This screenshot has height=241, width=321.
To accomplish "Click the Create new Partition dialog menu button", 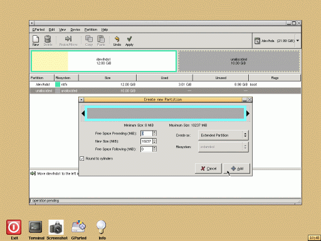I will click(82, 100).
